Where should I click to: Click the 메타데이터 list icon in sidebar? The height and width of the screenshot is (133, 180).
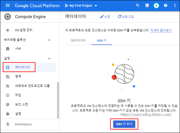coord(7,67)
